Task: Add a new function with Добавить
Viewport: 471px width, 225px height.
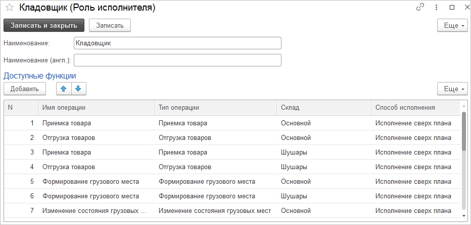Action: (25, 89)
